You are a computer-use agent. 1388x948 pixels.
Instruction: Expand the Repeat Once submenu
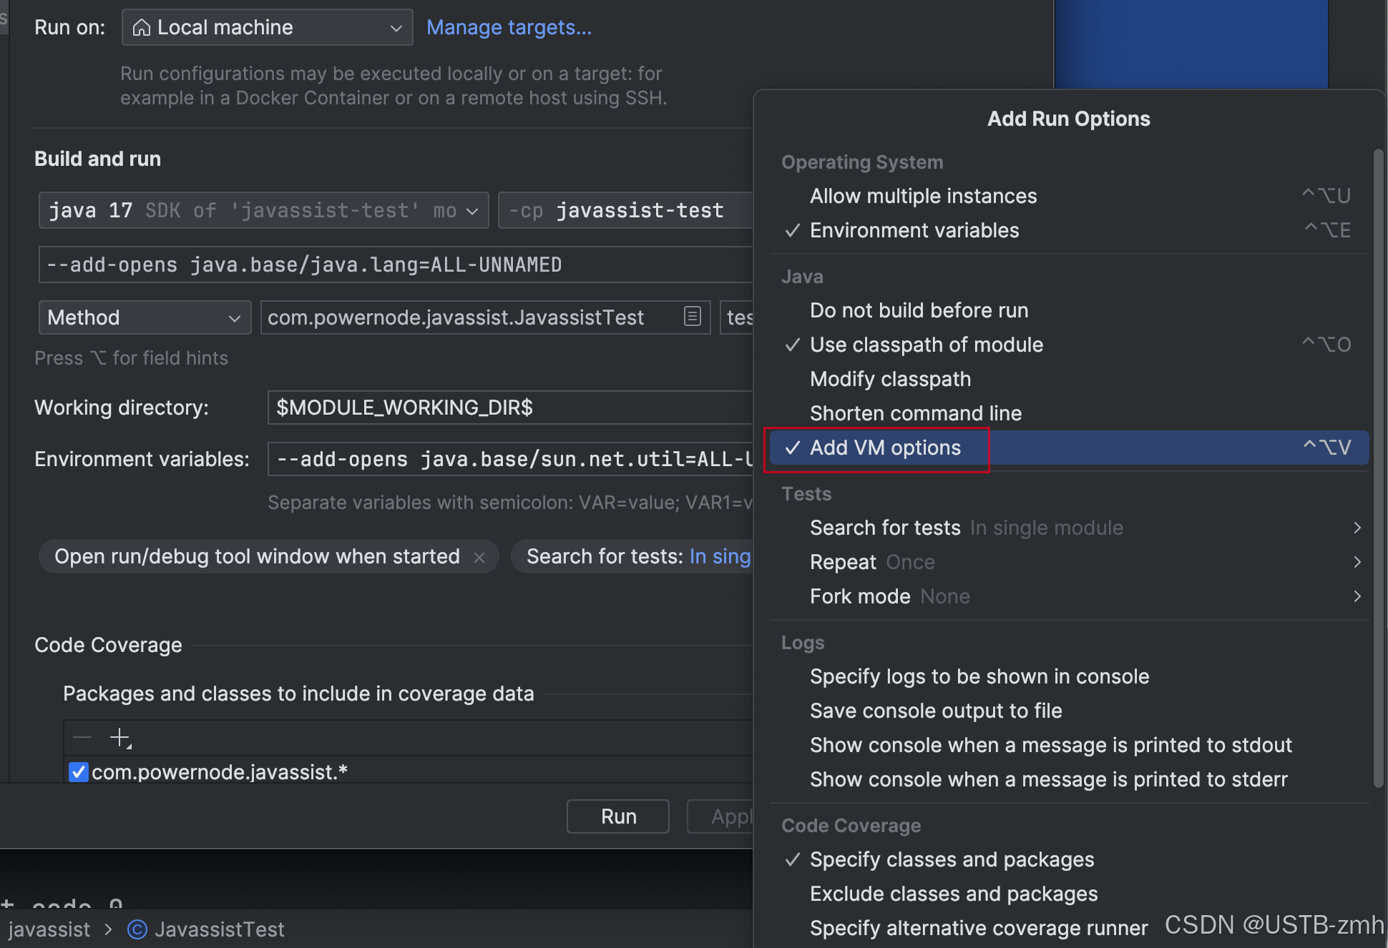[1070, 562]
